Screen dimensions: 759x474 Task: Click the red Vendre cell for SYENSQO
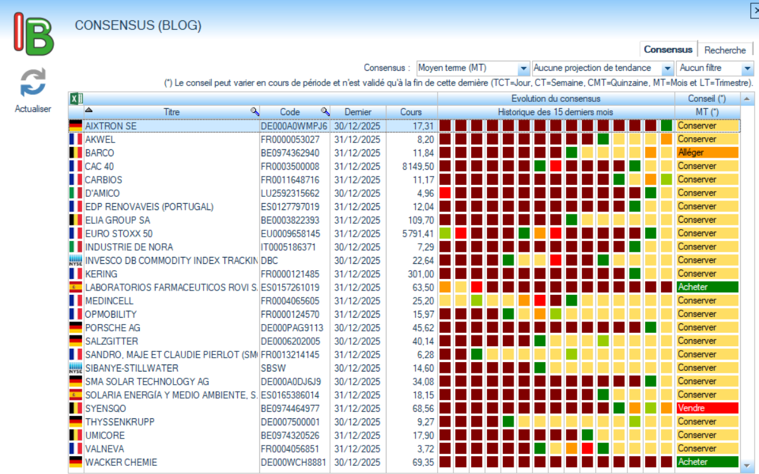(x=706, y=408)
